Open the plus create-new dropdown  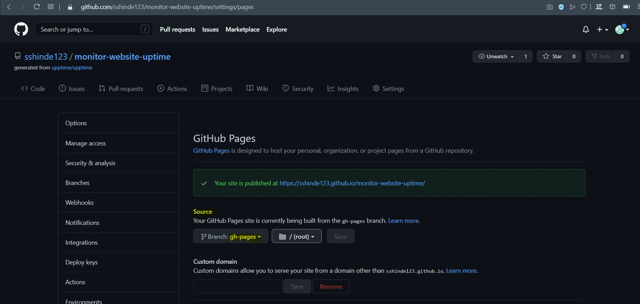pos(602,30)
